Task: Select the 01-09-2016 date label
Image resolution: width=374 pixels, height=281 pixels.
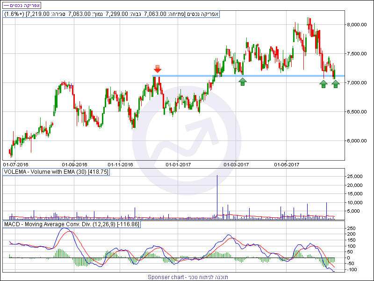Action: click(74, 165)
